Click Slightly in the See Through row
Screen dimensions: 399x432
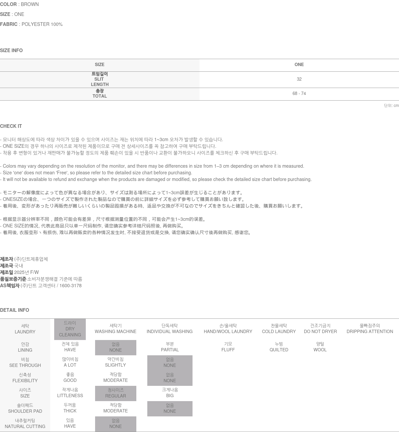(x=115, y=362)
